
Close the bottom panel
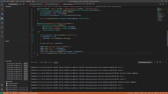166,62
